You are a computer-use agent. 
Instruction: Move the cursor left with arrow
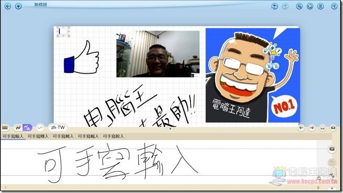302,128
